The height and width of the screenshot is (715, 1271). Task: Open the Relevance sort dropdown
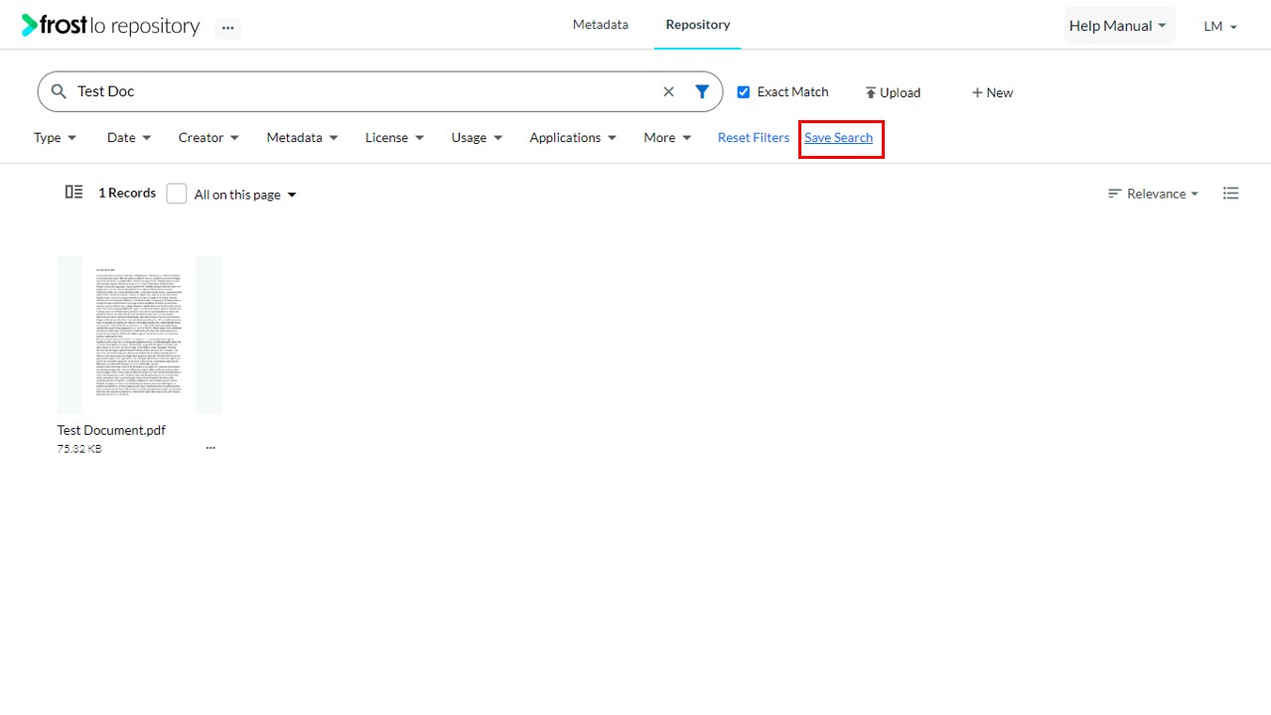point(1154,194)
